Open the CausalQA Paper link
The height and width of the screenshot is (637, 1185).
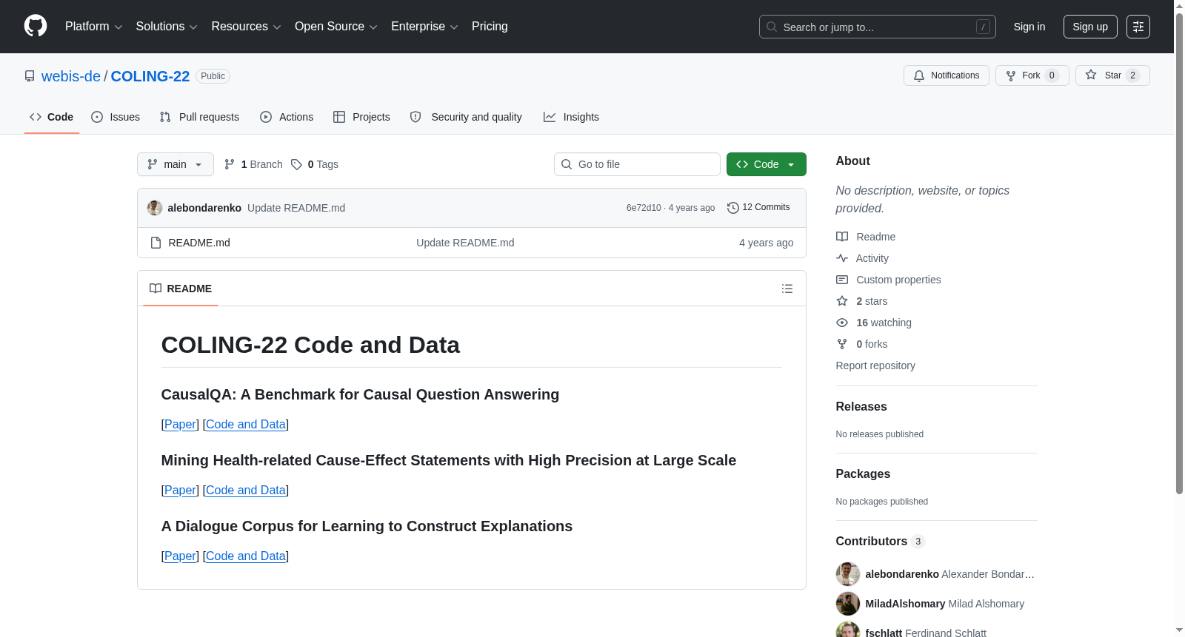(180, 424)
